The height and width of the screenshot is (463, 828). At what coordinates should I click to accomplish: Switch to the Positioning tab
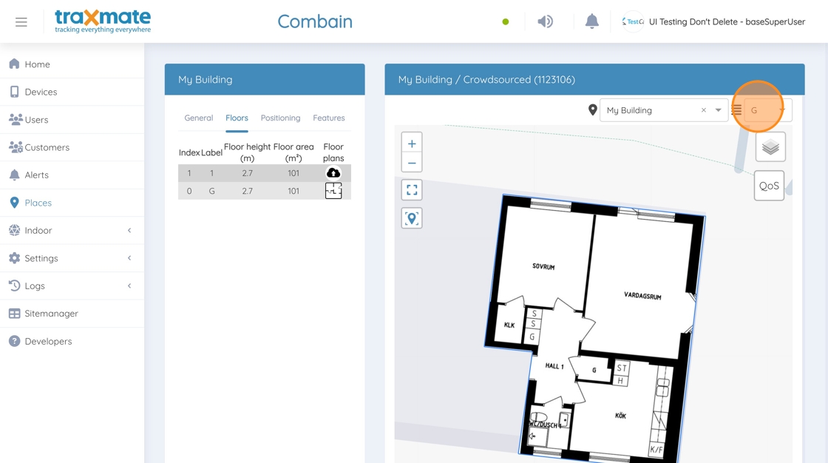click(280, 118)
